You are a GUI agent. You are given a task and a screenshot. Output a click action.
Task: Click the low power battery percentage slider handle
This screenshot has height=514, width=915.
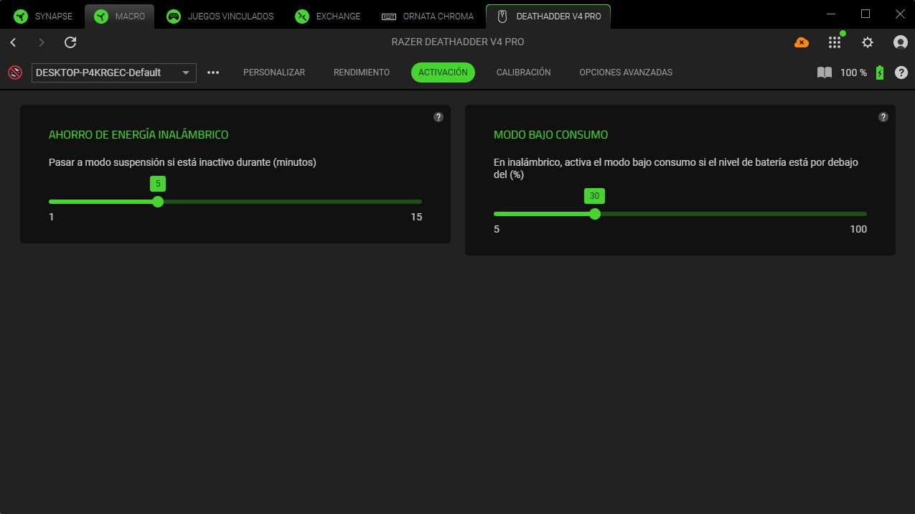594,214
